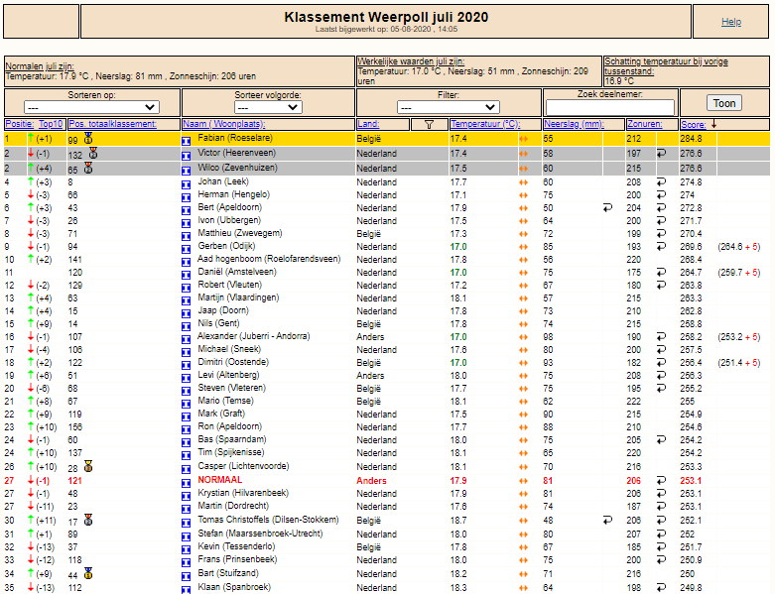Click the Toon button
This screenshot has width=775, height=594.
coord(724,103)
